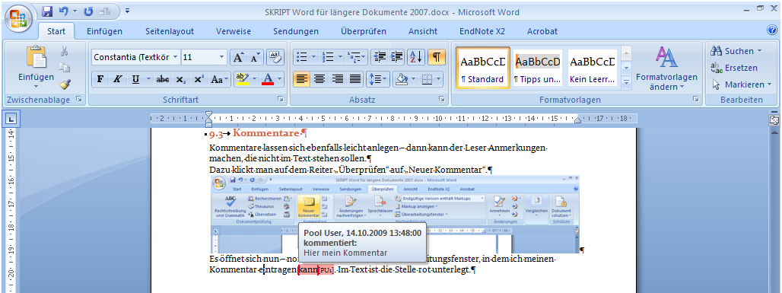Toggle underline with the U button
This screenshot has width=782, height=293.
pyautogui.click(x=135, y=79)
